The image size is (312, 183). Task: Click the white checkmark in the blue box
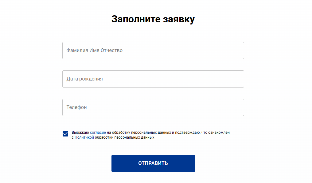click(65, 134)
